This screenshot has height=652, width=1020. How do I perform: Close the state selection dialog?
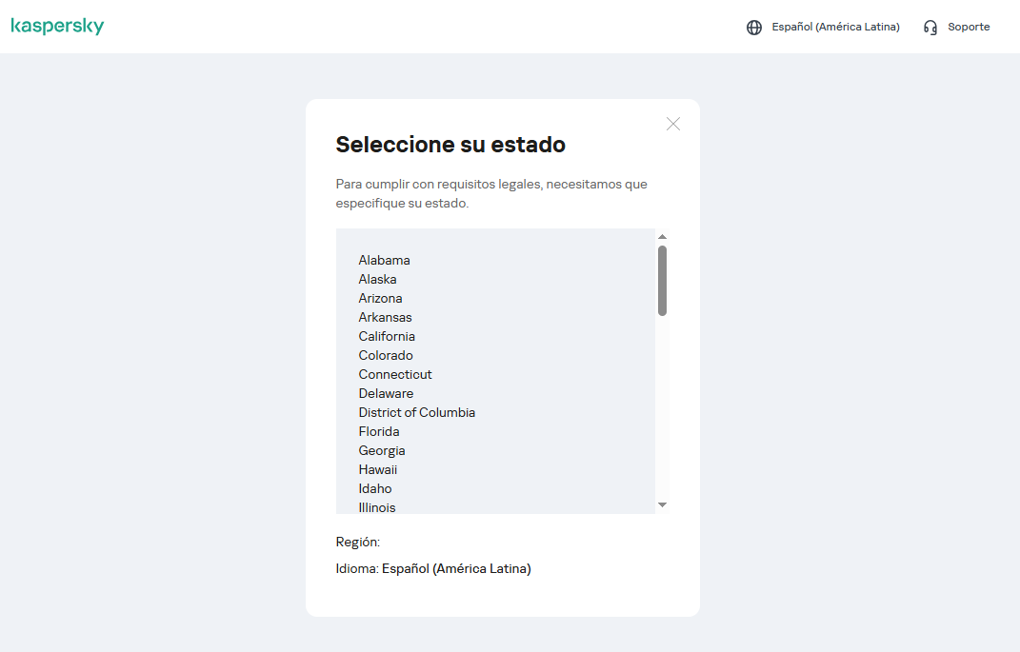point(673,124)
